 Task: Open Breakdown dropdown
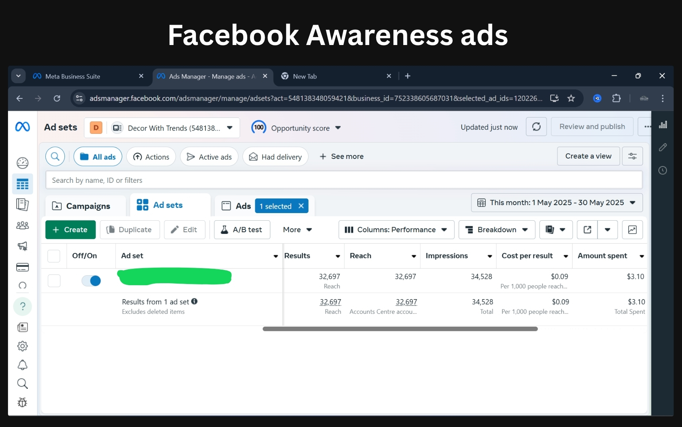[497, 230]
